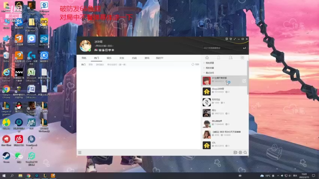Open the WeChat desktop shortcut
This screenshot has width=319, height=179.
[19, 158]
